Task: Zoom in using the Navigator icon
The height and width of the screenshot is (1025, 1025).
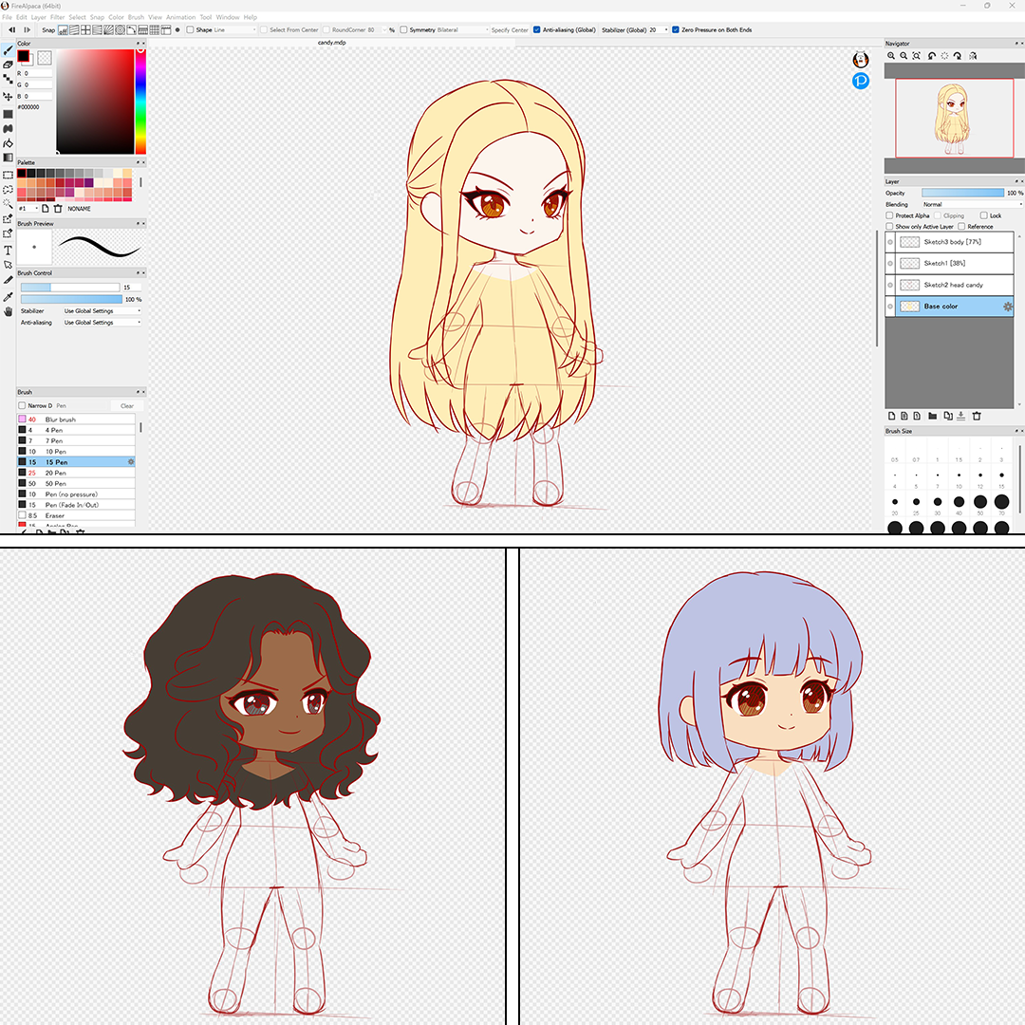Action: pos(891,56)
